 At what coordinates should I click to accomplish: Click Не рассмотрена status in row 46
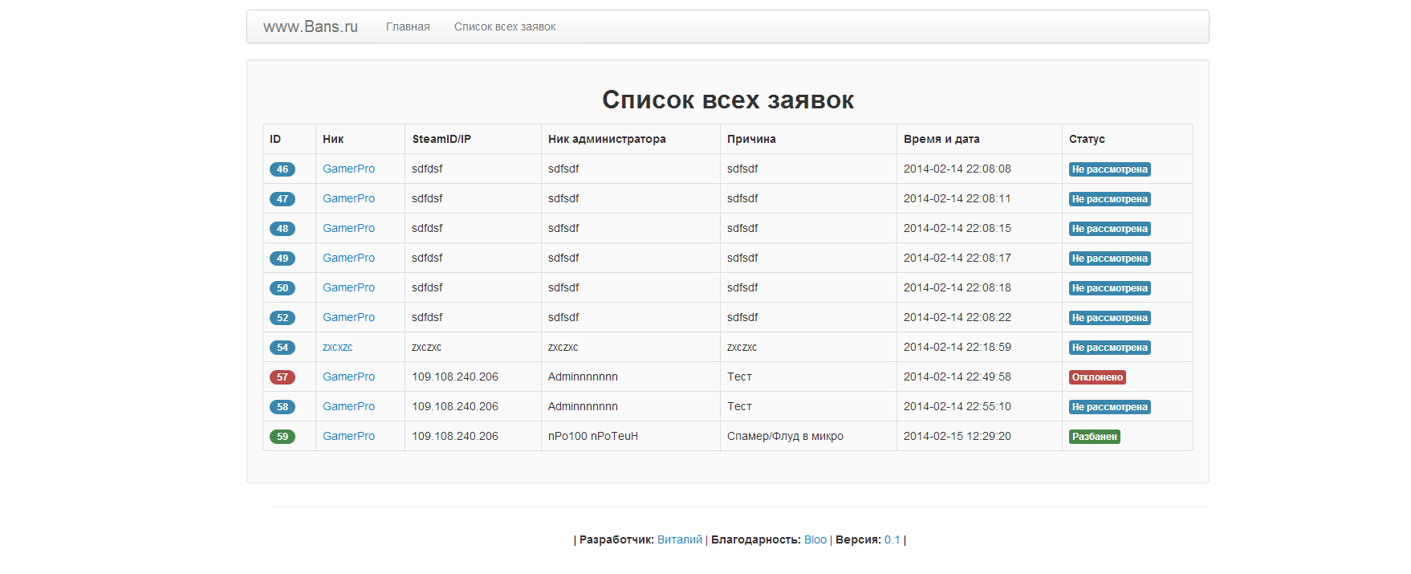pyautogui.click(x=1110, y=169)
